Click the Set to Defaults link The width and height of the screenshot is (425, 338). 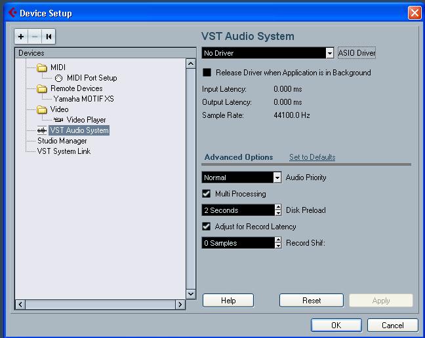pos(312,157)
